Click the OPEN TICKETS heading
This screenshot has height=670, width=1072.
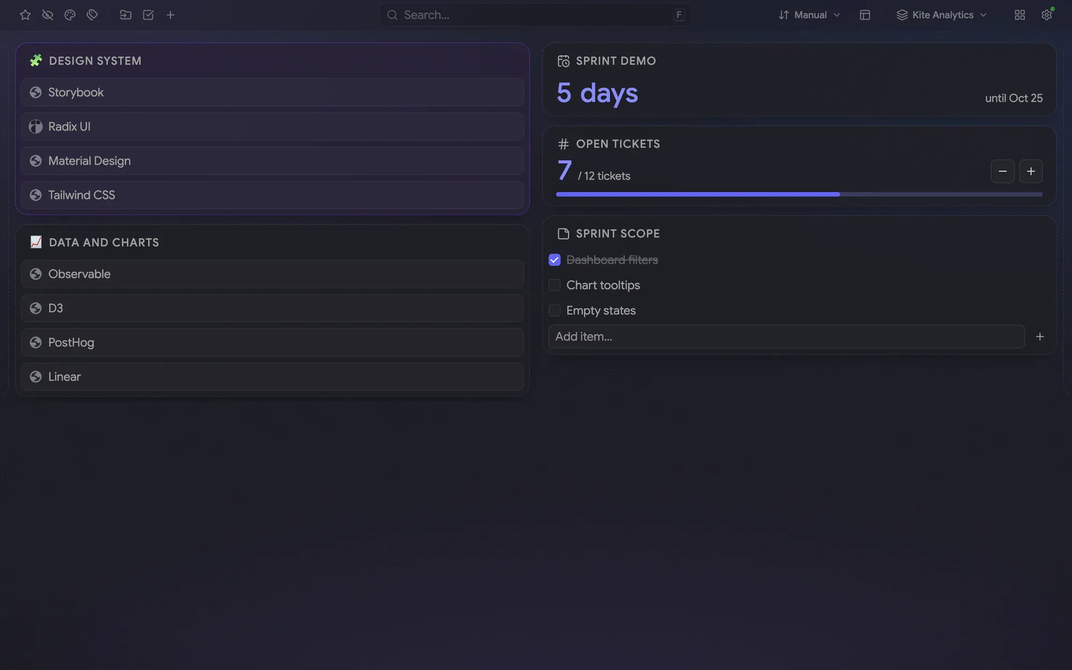pos(618,144)
